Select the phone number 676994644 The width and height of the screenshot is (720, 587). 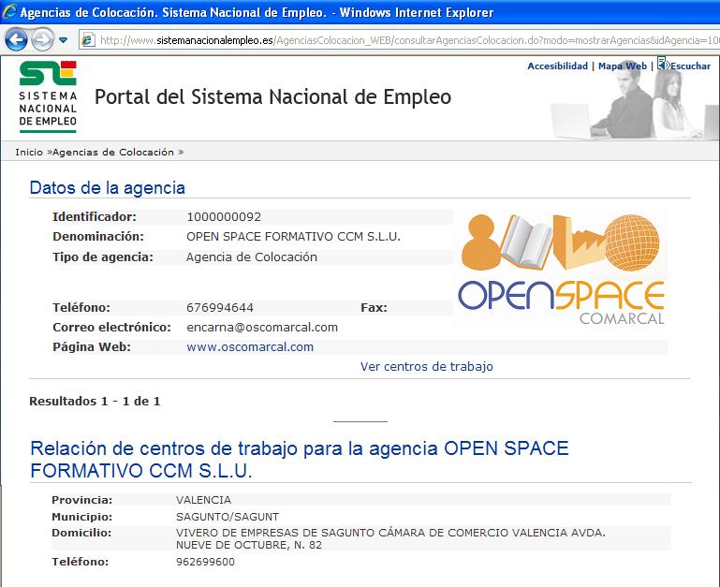point(220,308)
